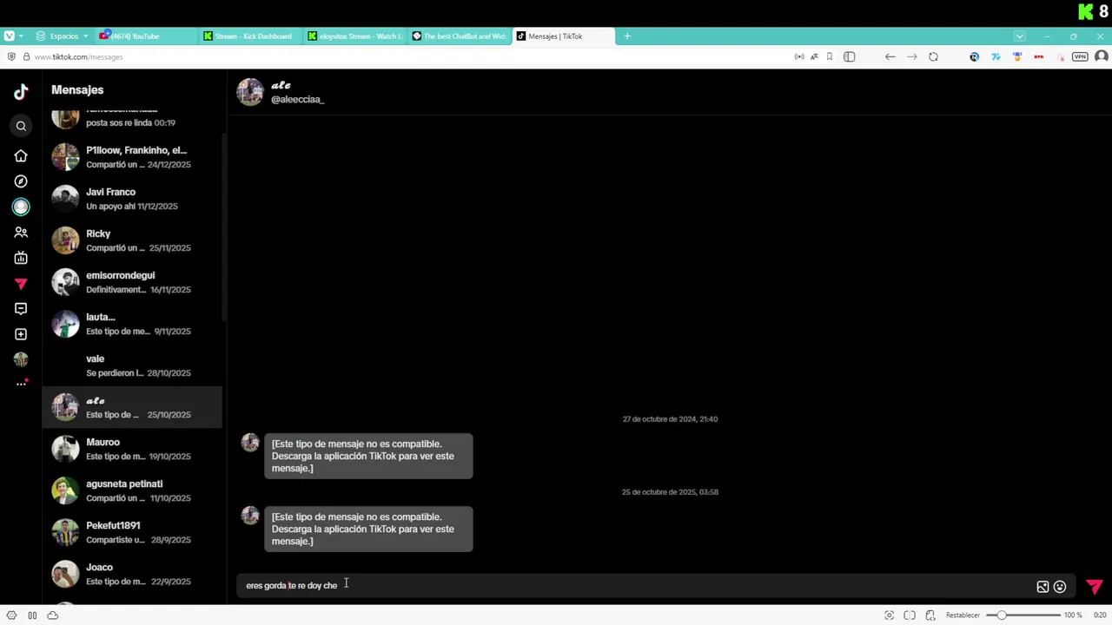Click the capture screenshot icon in status bar
The image size is (1112, 625).
(x=889, y=615)
